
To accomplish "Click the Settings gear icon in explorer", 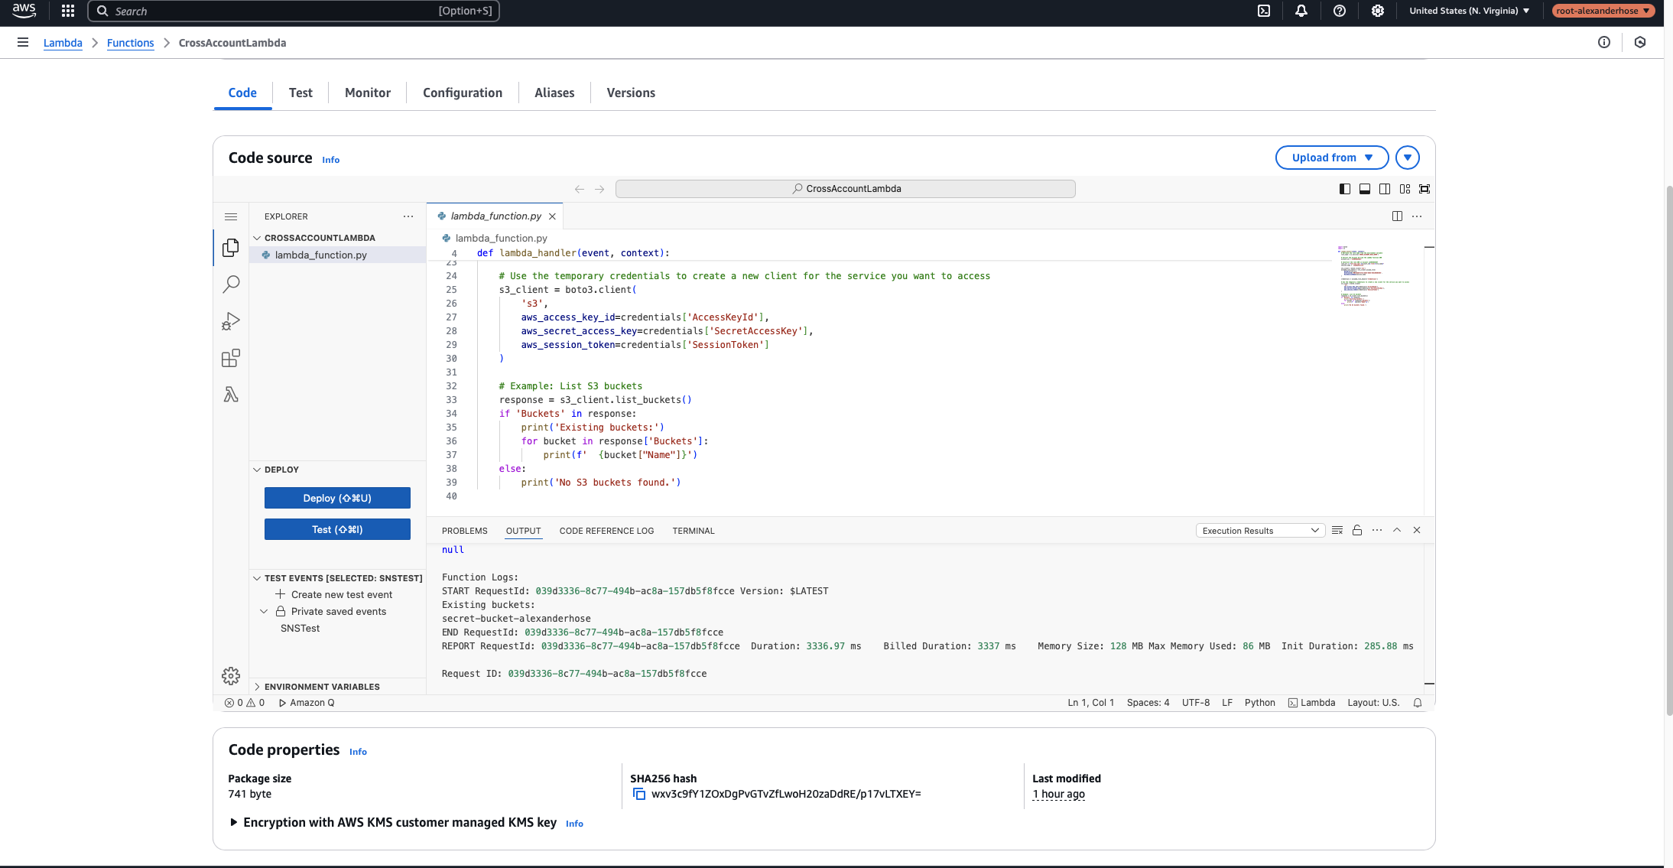I will pyautogui.click(x=231, y=675).
